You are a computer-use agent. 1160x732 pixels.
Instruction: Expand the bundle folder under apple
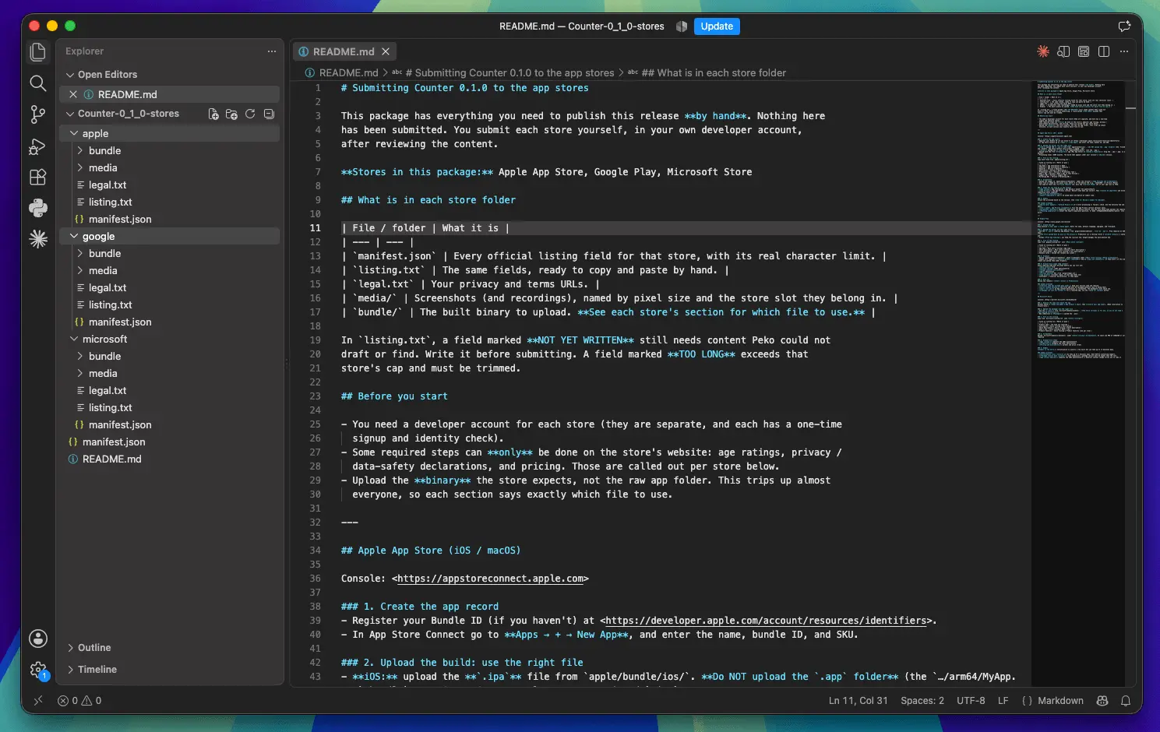(x=80, y=151)
